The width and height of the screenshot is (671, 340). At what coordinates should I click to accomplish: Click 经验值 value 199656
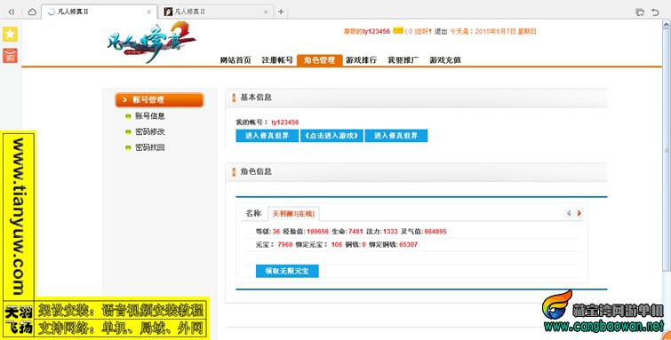317,232
